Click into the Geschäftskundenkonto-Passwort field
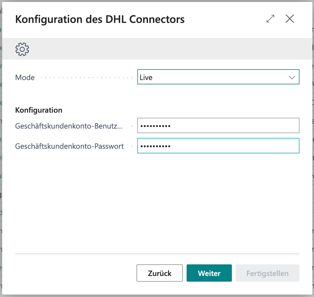The image size is (314, 297). click(x=218, y=146)
